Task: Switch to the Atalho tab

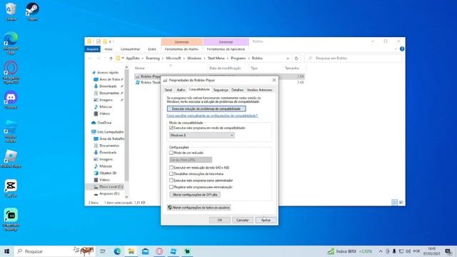Action: tap(181, 90)
